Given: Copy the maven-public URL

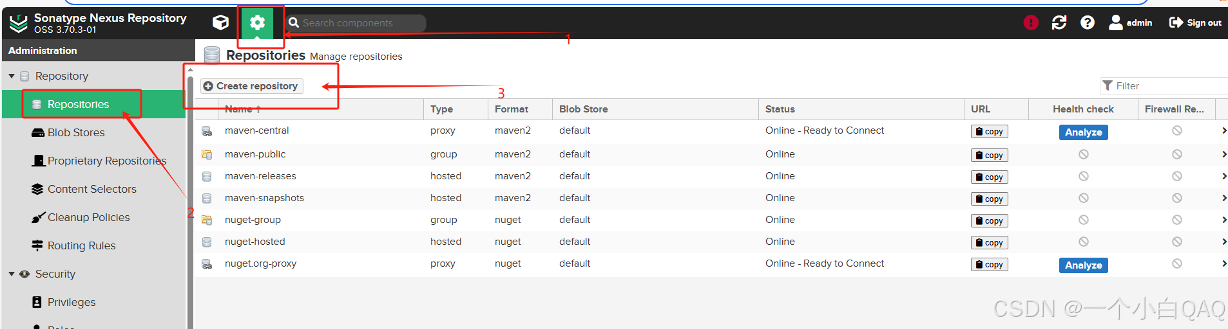Looking at the screenshot, I should tap(989, 155).
